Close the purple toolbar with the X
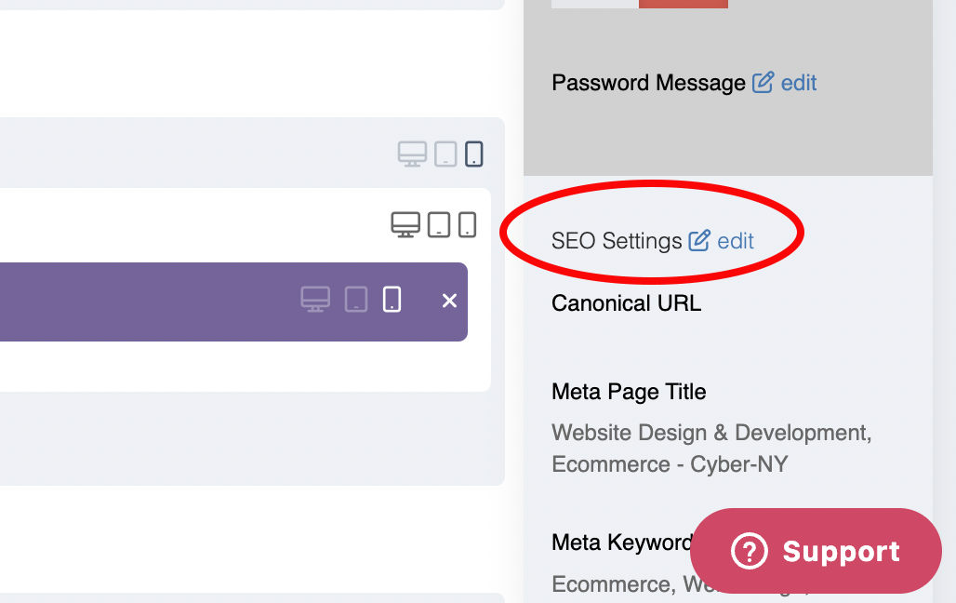 tap(449, 300)
